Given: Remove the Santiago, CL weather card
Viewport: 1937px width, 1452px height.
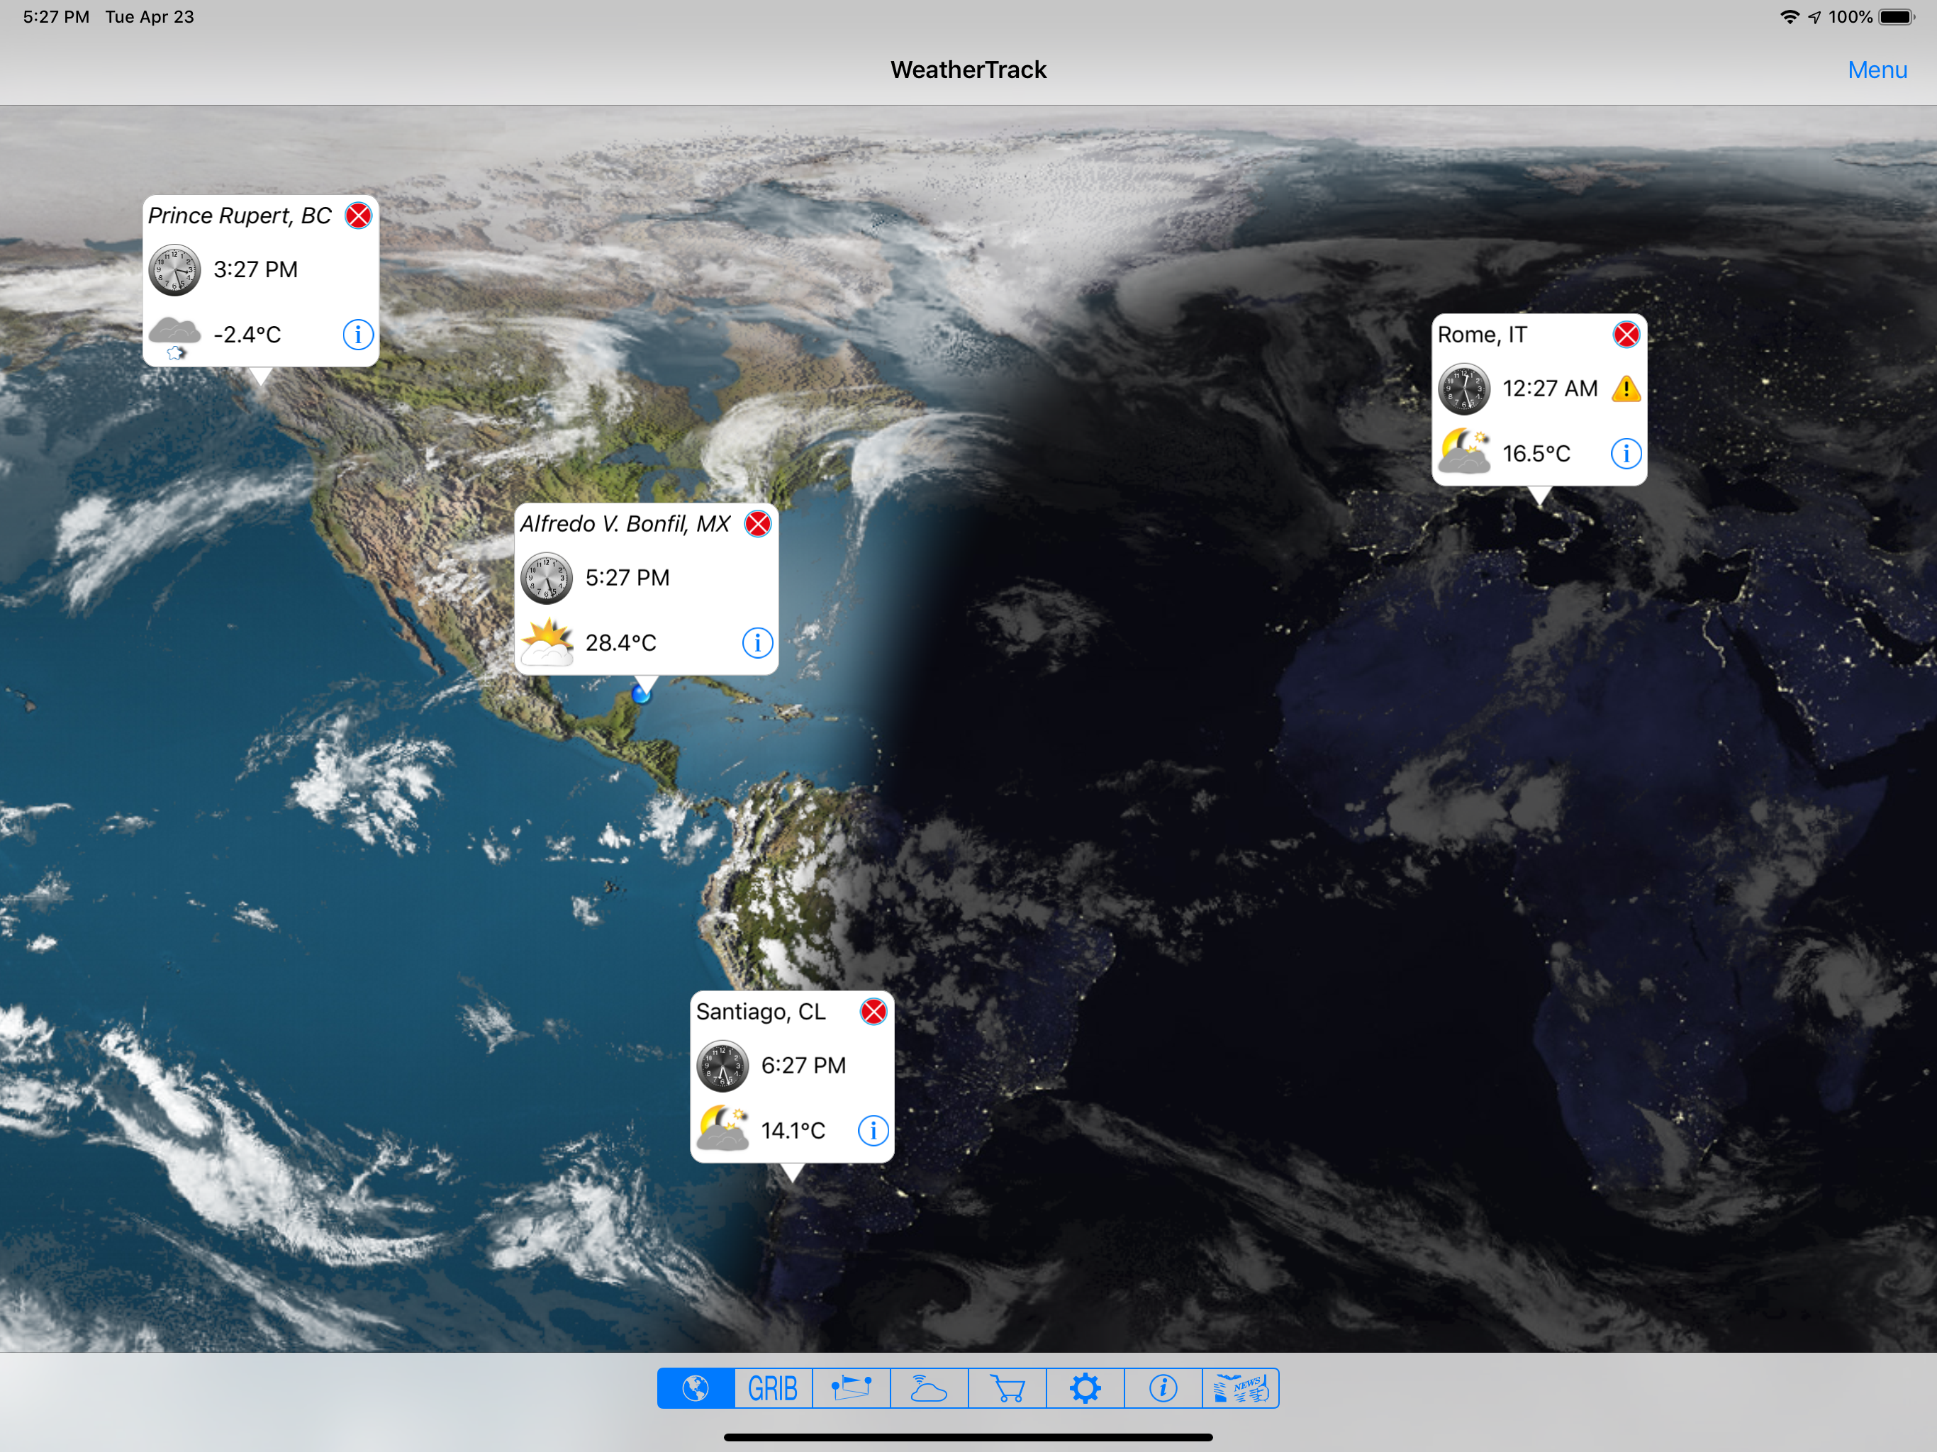Looking at the screenshot, I should pos(873,1012).
